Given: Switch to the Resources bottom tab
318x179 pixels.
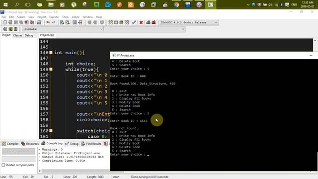Looking at the screenshot, I should pos(30,144).
